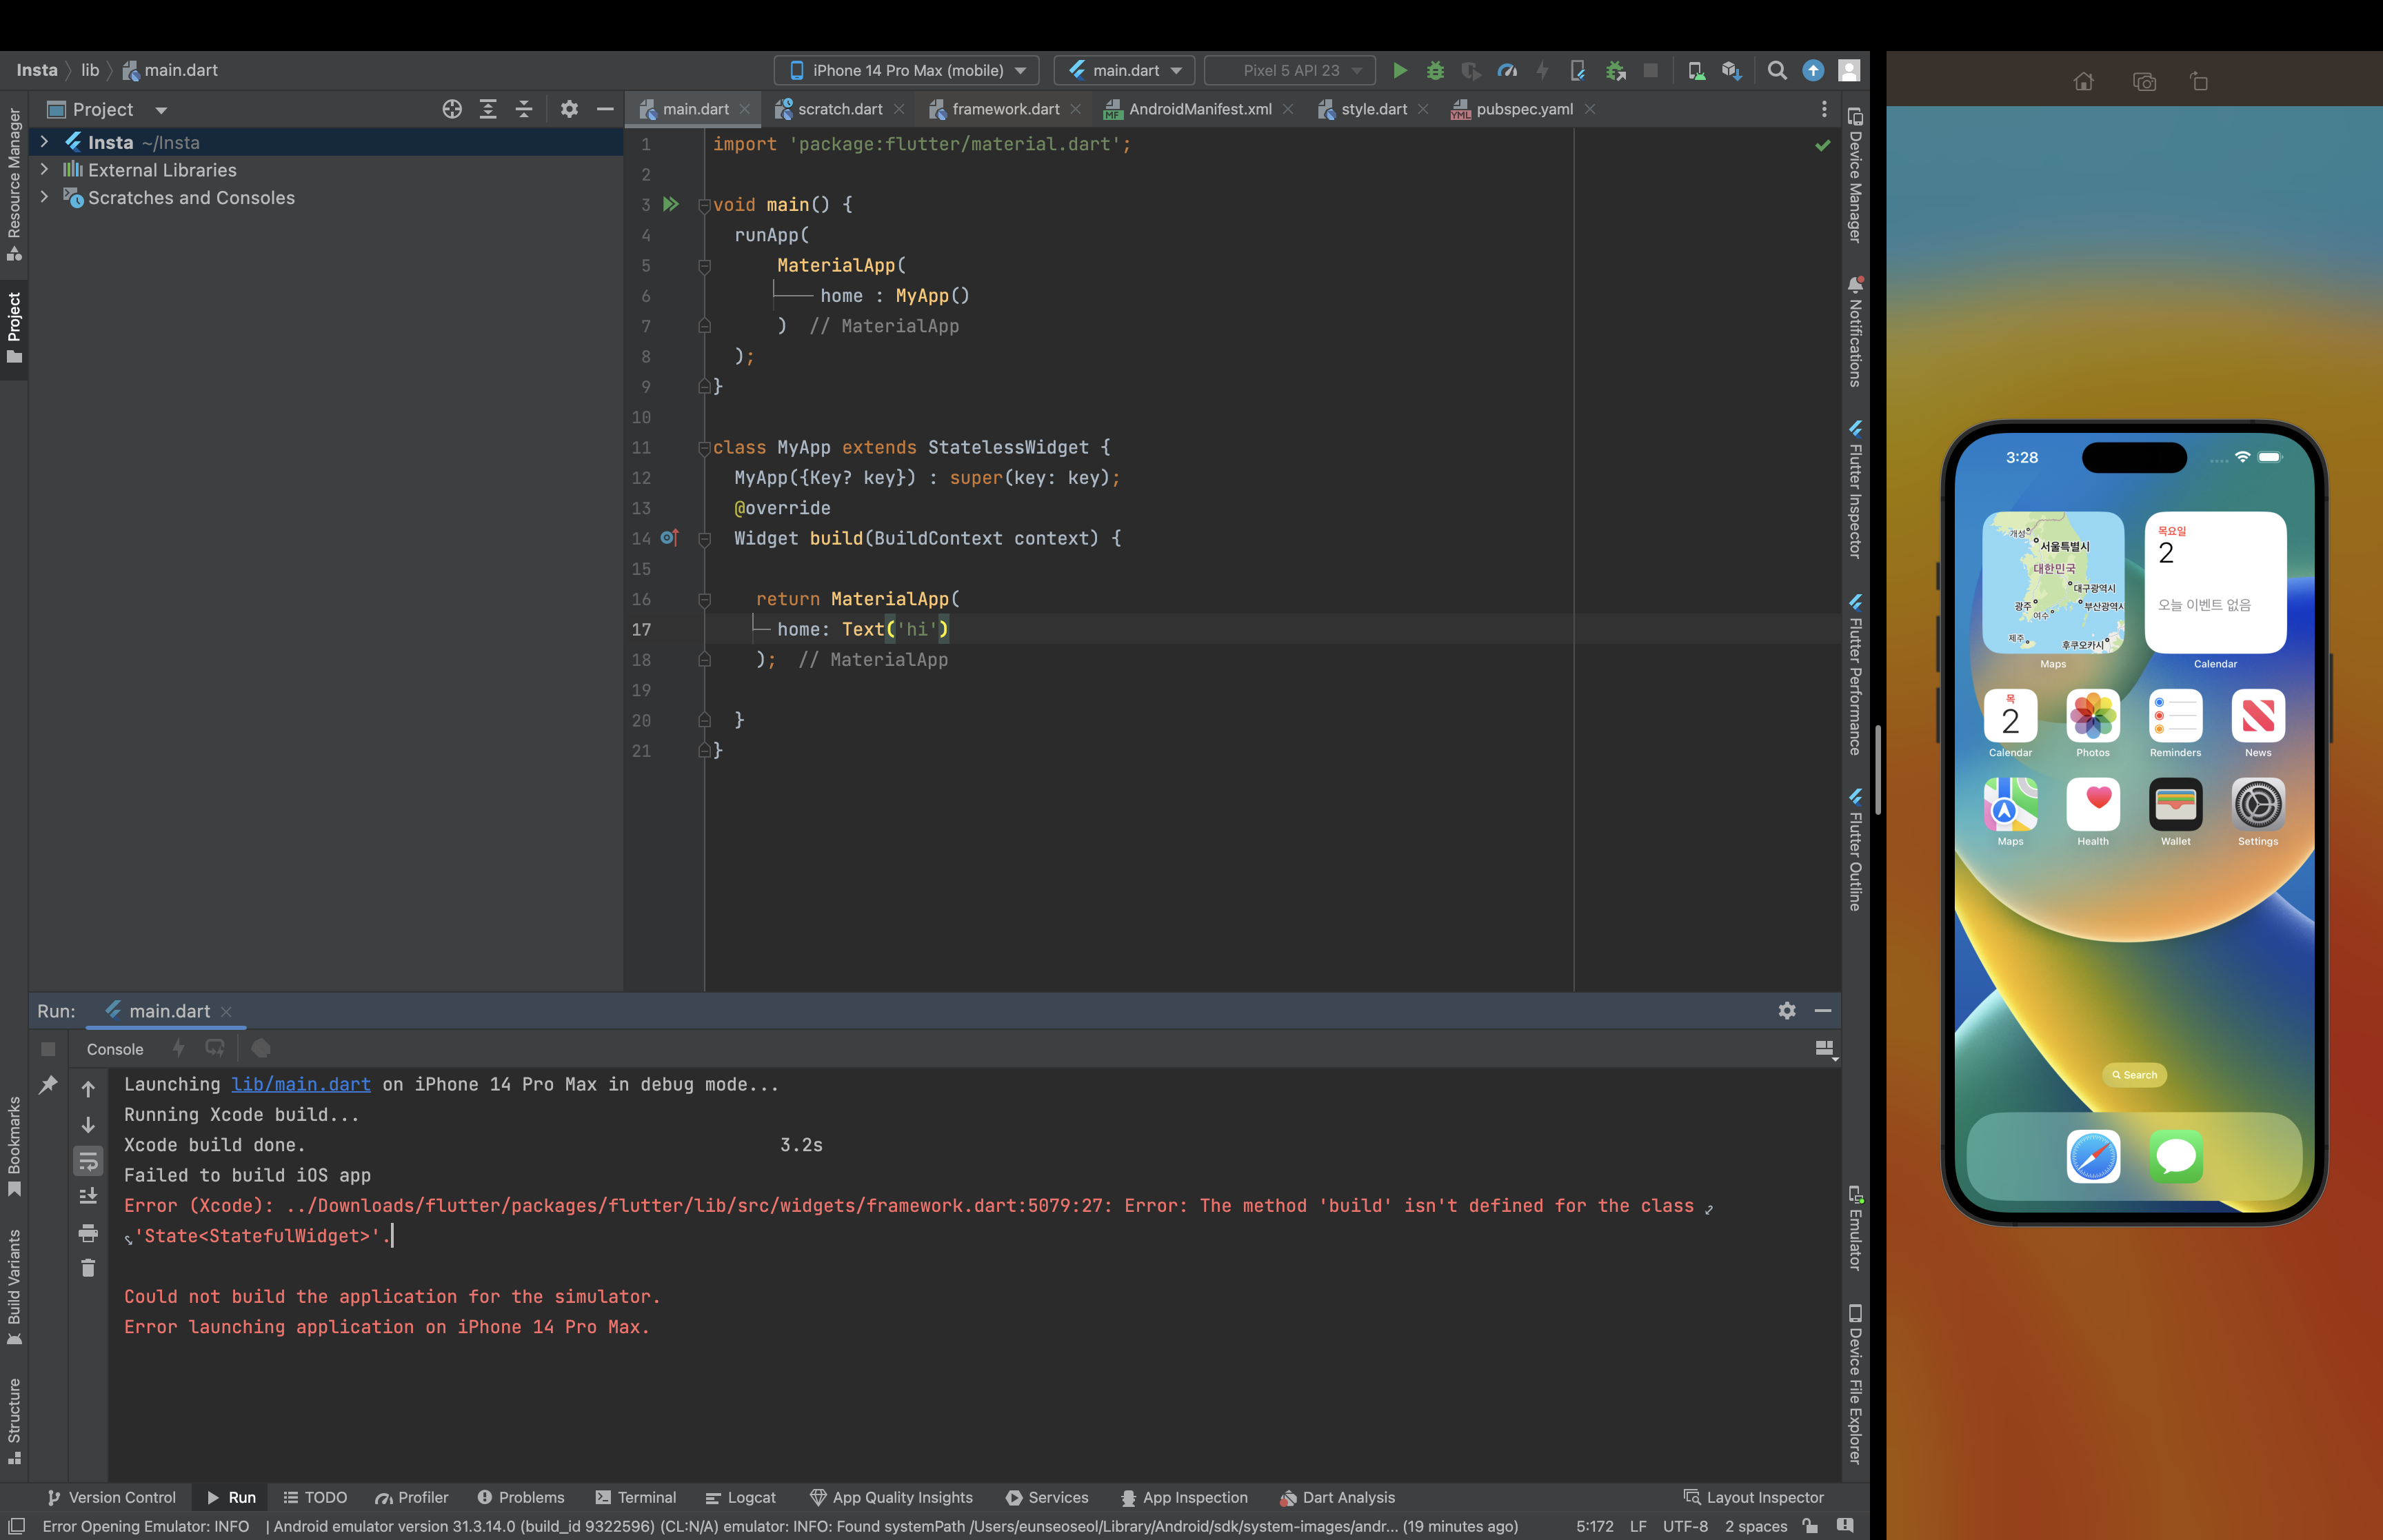Expand External Libraries tree node
This screenshot has height=1540, width=2383.
tap(44, 170)
